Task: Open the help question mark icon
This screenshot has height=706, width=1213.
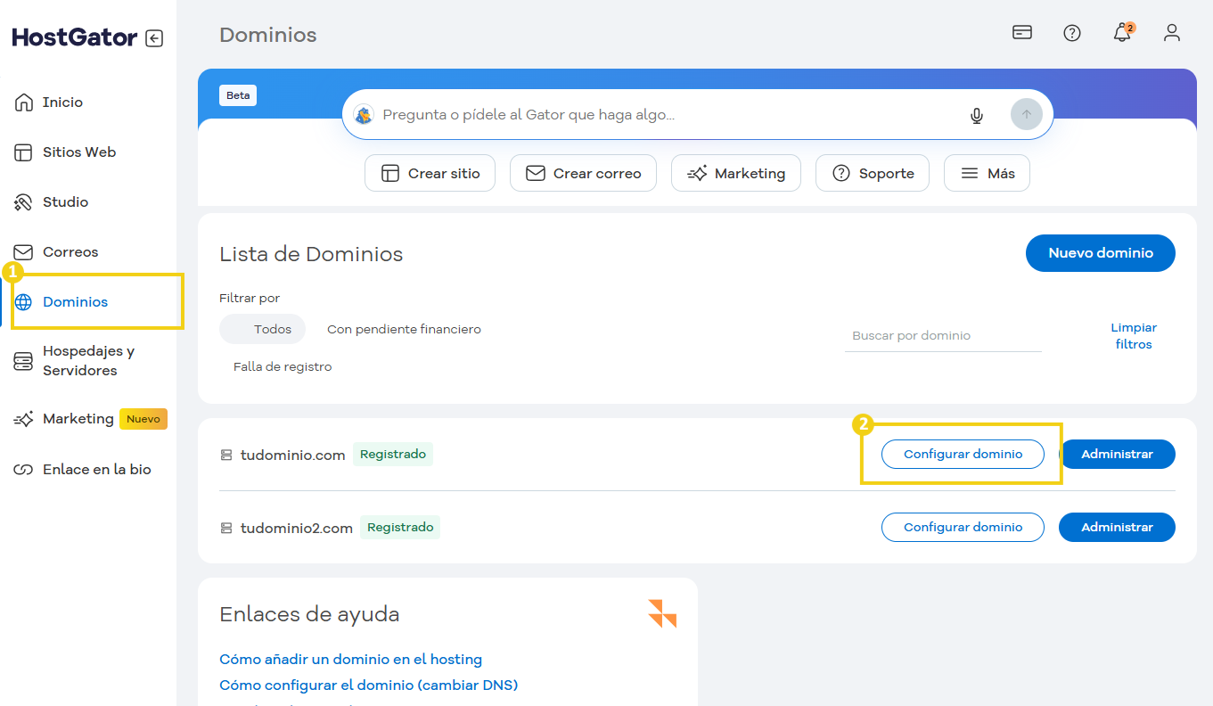Action: pos(1071,33)
